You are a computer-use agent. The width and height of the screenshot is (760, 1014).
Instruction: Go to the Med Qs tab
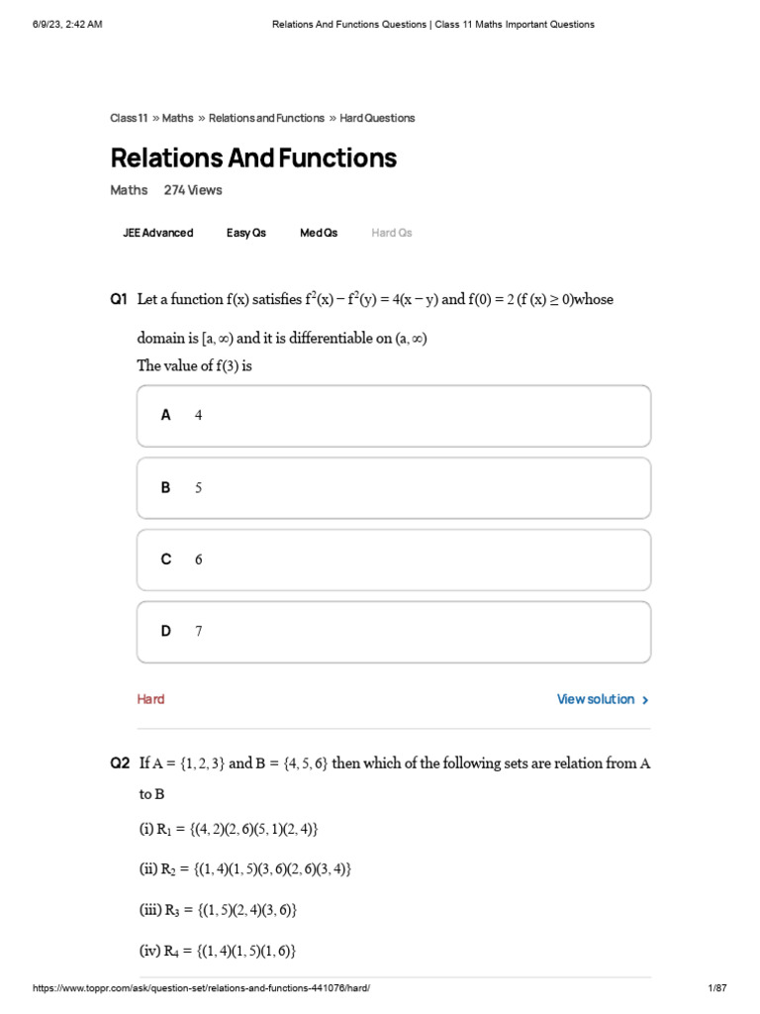coord(319,233)
